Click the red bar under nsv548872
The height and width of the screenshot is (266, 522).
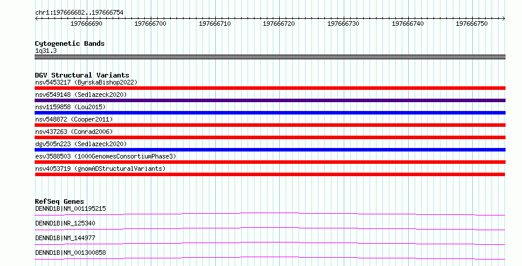(270, 125)
